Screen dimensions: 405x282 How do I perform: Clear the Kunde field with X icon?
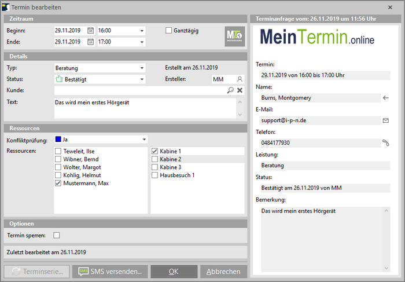[x=240, y=90]
